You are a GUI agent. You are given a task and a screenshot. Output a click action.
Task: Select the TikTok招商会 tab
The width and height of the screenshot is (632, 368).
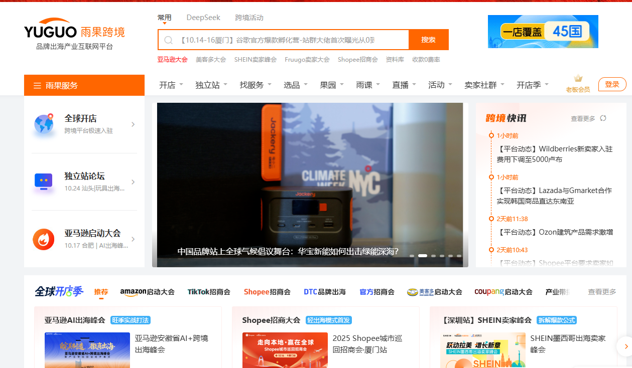coord(209,292)
